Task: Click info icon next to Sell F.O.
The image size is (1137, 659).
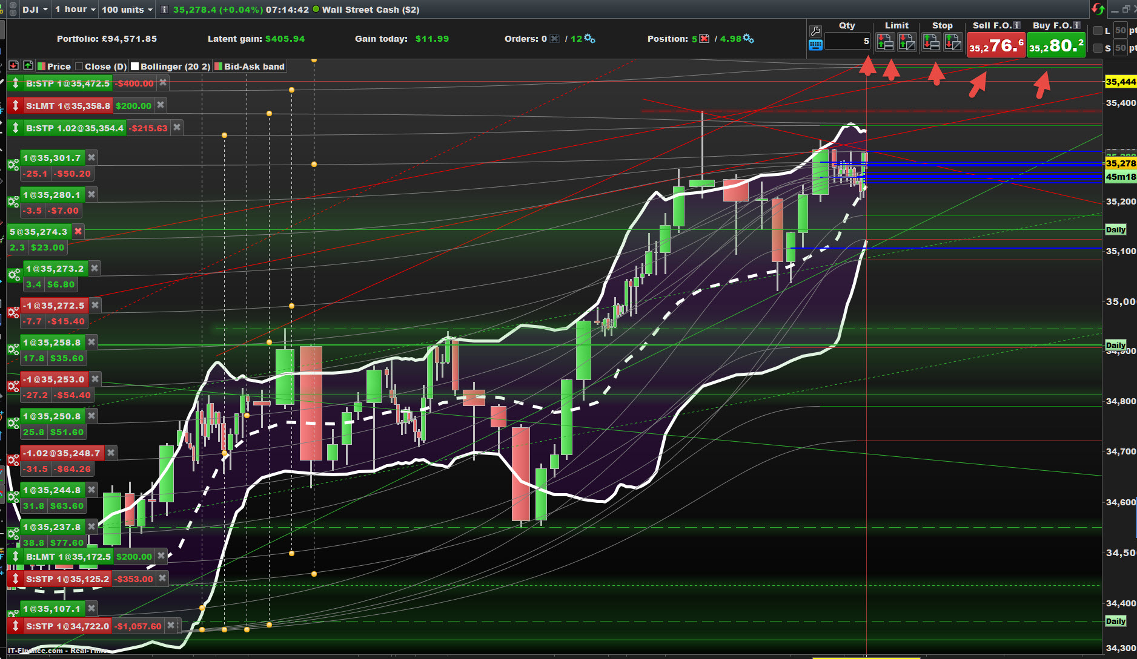Action: pos(1017,25)
